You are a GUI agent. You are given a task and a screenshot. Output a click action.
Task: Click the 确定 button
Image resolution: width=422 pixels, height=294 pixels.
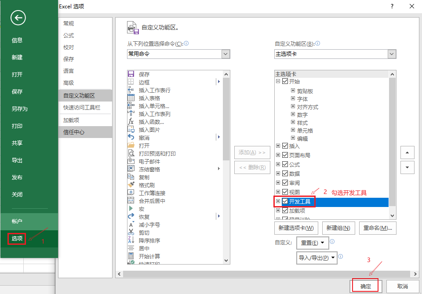365,286
